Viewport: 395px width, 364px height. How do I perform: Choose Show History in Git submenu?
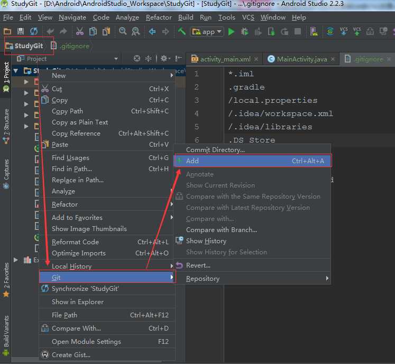(252, 241)
